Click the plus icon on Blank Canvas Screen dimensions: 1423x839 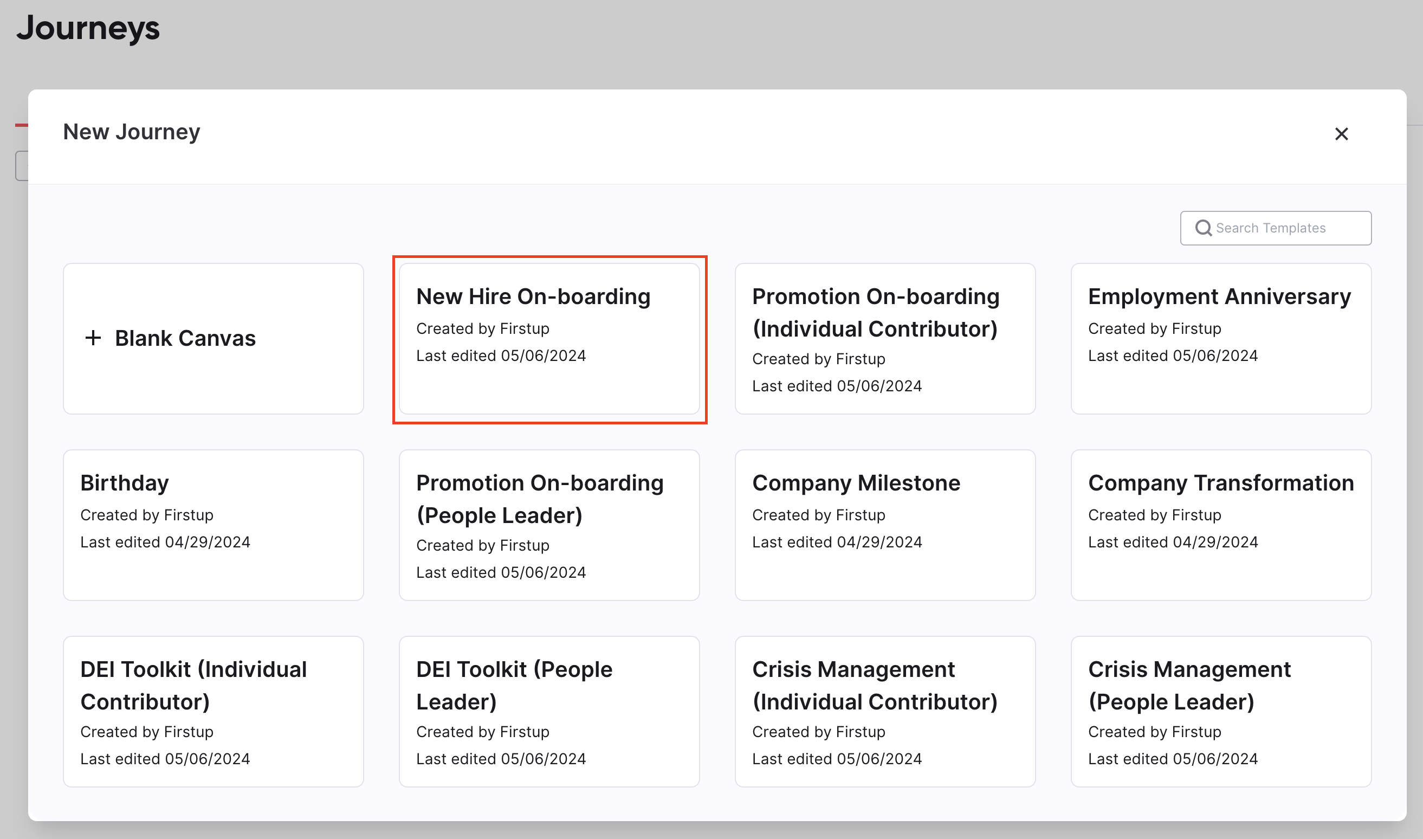(93, 338)
